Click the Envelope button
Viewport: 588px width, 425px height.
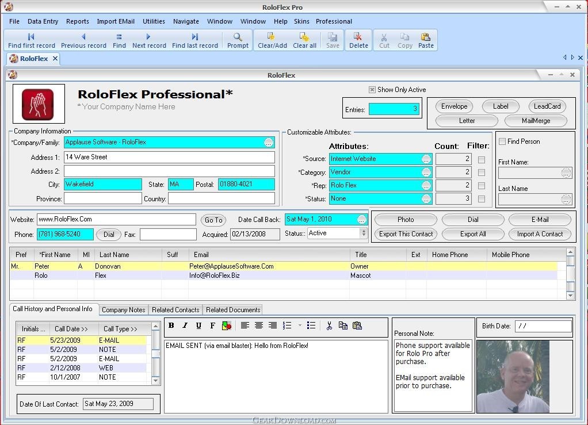[454, 106]
